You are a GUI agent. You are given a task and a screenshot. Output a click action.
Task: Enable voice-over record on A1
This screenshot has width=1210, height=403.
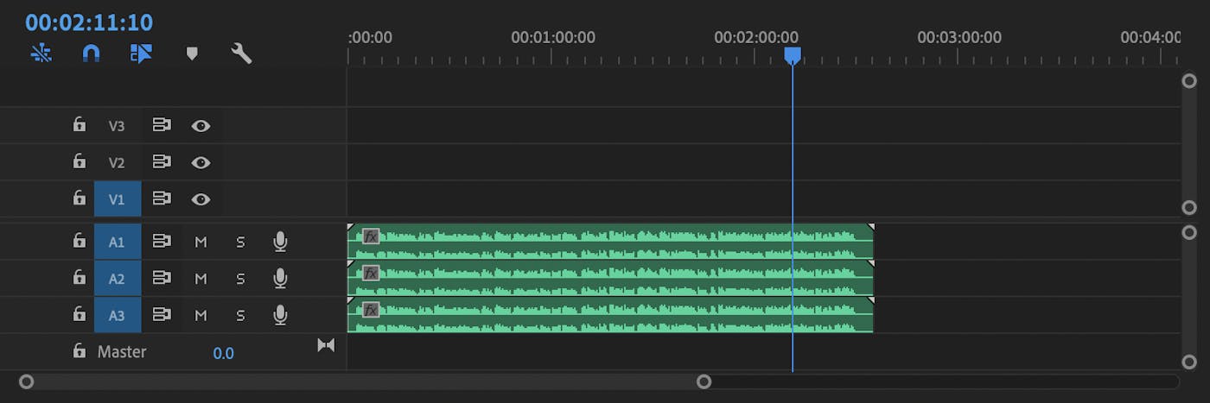pos(280,242)
